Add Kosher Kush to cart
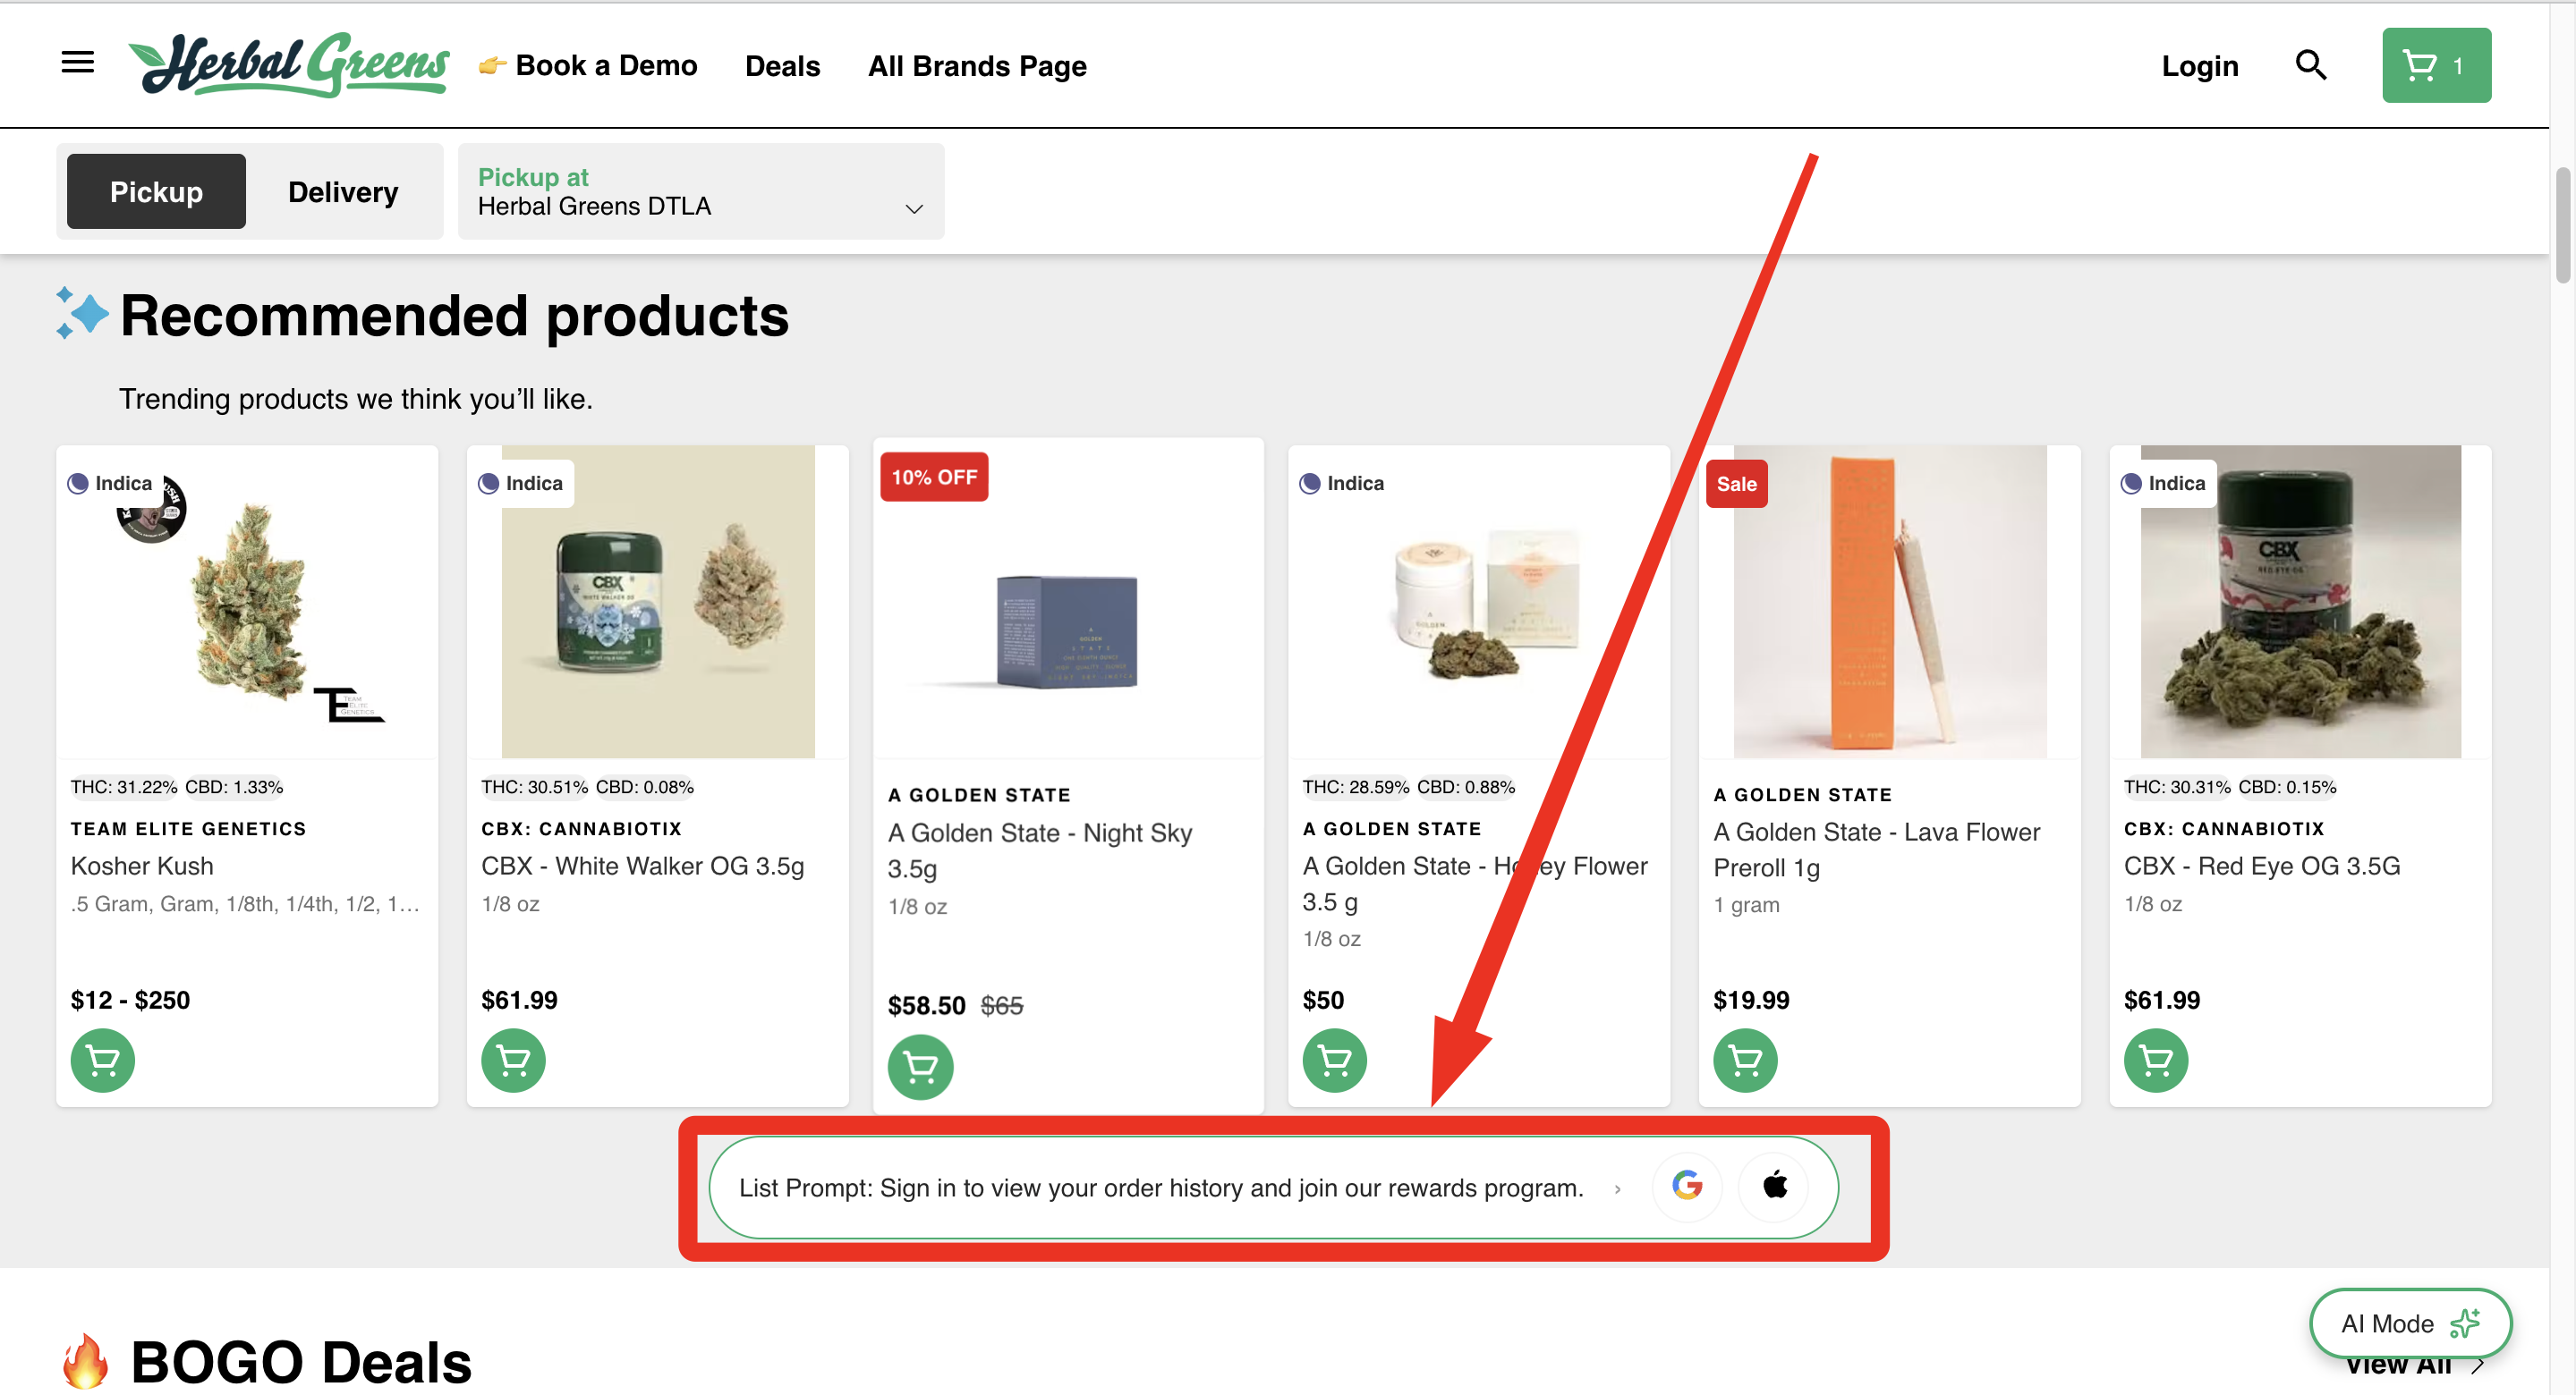 tap(102, 1060)
